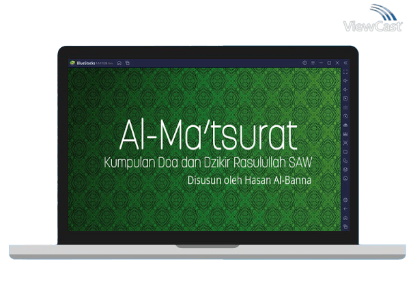This screenshot has height=283, width=411.
Task: Open the media folder icon in sidebar
Action: point(345,152)
